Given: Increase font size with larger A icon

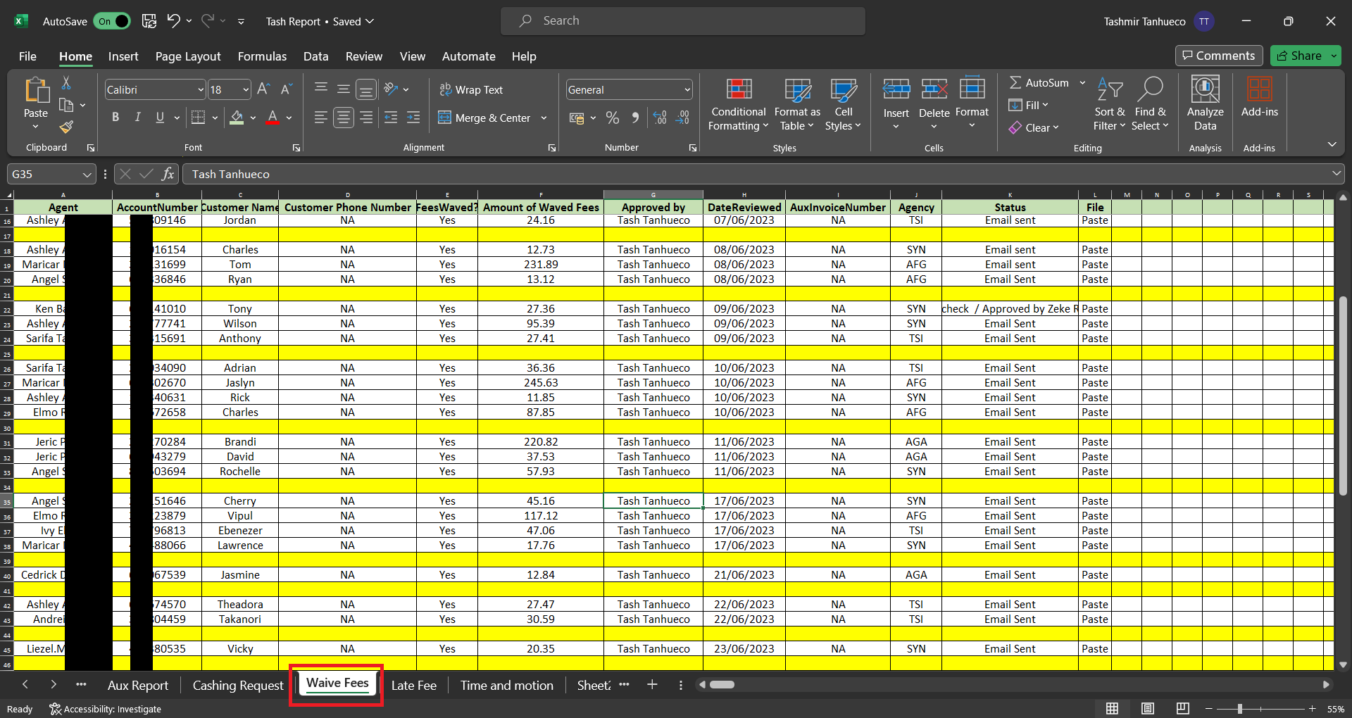Looking at the screenshot, I should tap(263, 89).
